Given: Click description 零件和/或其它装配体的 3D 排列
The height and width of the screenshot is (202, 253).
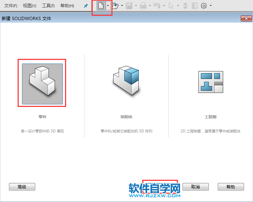Looking at the screenshot, I should (126, 131).
